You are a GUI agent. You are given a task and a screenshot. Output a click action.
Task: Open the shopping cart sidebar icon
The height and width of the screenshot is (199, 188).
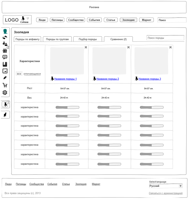[x=5, y=85]
